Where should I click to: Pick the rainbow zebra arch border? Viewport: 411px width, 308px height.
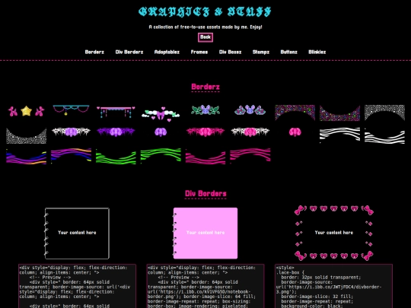point(71,156)
